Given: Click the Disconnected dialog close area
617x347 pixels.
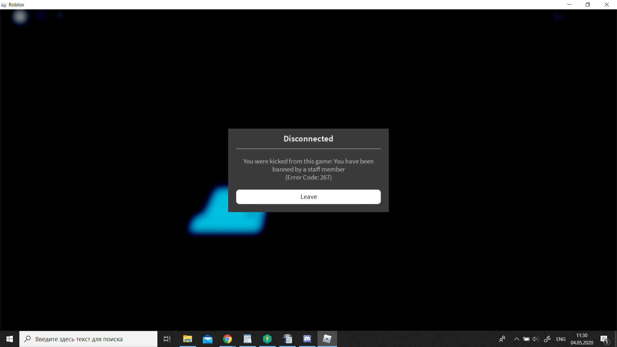Looking at the screenshot, I should (308, 197).
